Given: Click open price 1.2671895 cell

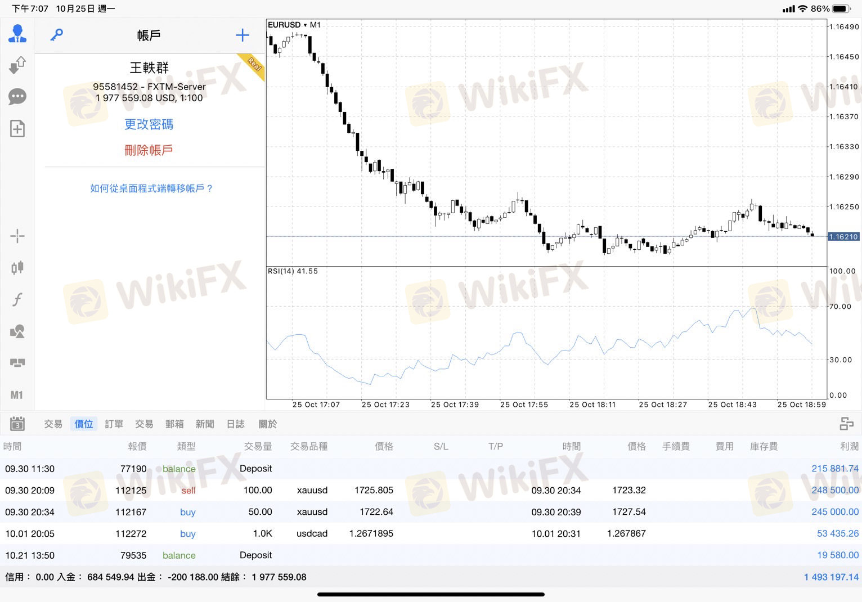Looking at the screenshot, I should [371, 534].
